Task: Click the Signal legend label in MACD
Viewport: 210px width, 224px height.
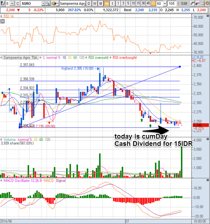Action: tap(61, 181)
